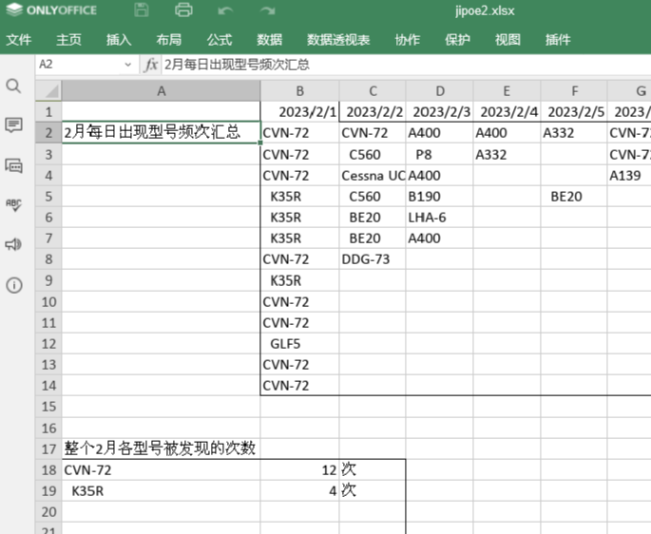Image resolution: width=651 pixels, height=534 pixels.
Task: Select the GLF5 cell
Action: pyautogui.click(x=299, y=344)
